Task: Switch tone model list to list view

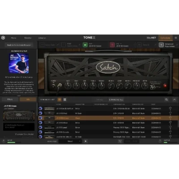Action: (60, 99)
